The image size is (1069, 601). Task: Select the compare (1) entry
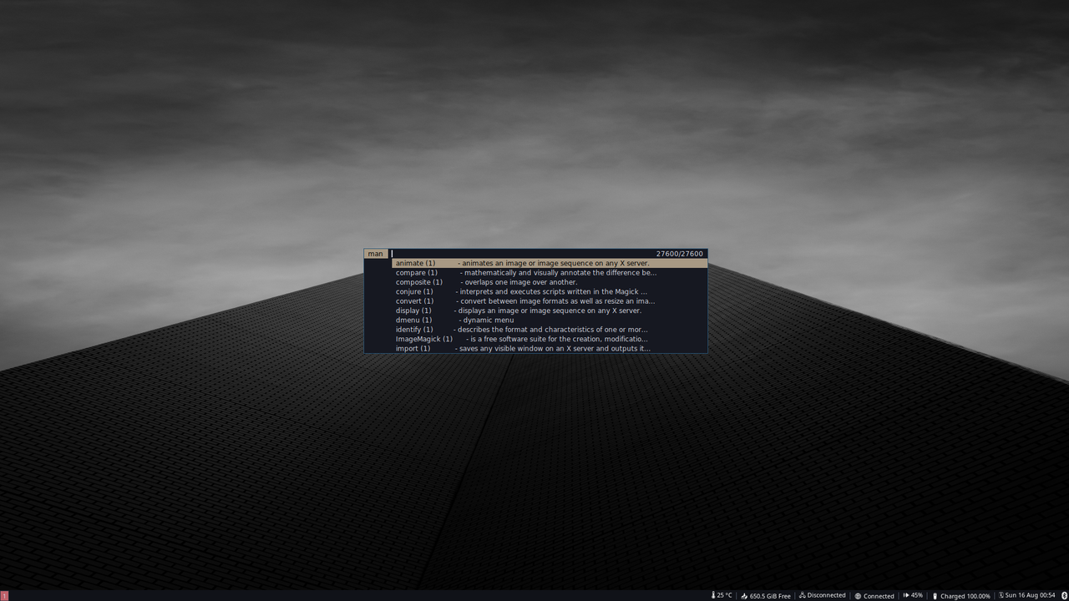[550, 273]
